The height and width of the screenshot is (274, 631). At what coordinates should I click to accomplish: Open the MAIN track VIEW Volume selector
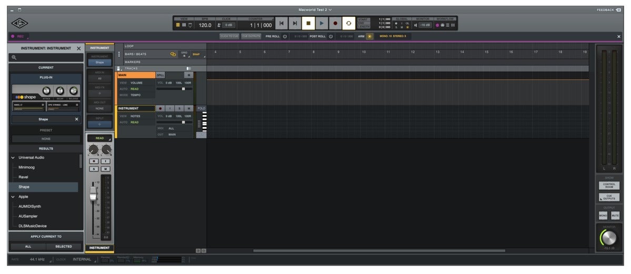point(136,83)
